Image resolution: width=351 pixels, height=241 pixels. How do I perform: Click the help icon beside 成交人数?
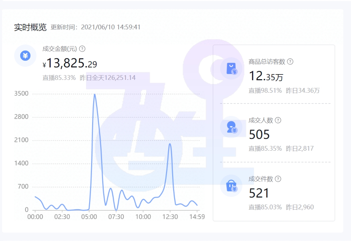[278, 120]
